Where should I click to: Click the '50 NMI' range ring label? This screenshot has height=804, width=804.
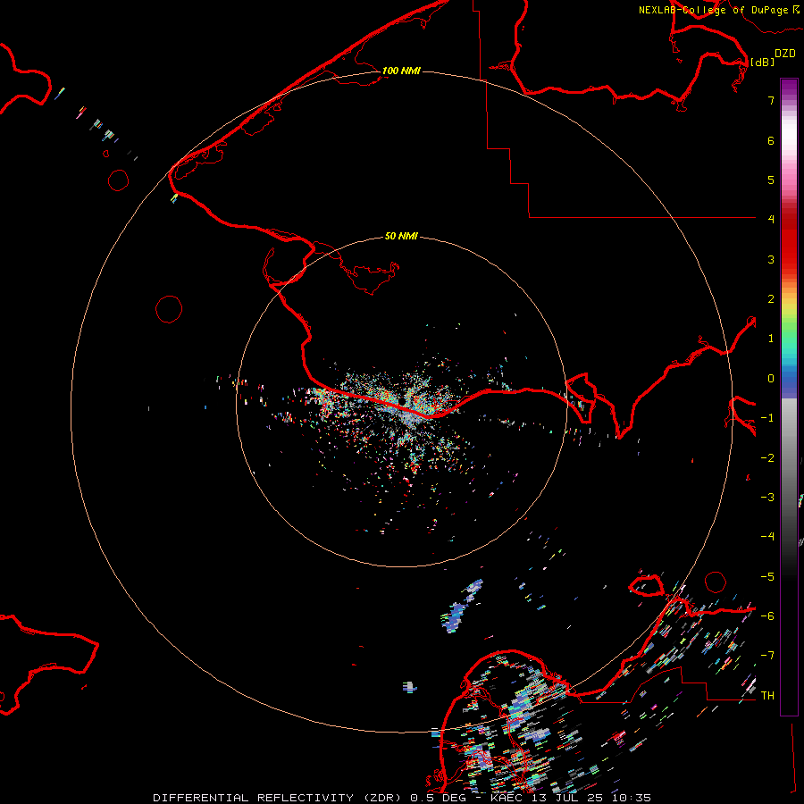click(401, 236)
